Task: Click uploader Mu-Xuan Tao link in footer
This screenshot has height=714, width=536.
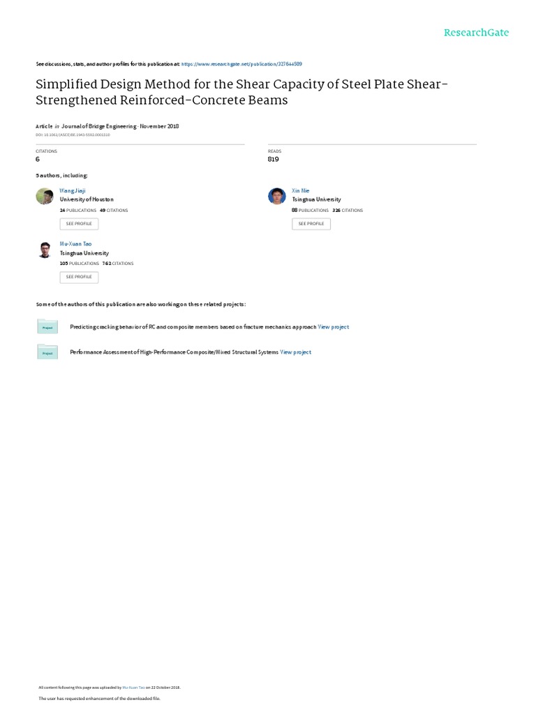Action: point(133,688)
